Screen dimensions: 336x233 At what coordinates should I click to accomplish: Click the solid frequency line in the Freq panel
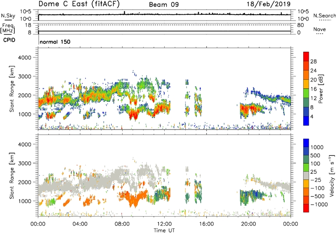pos(164,31)
